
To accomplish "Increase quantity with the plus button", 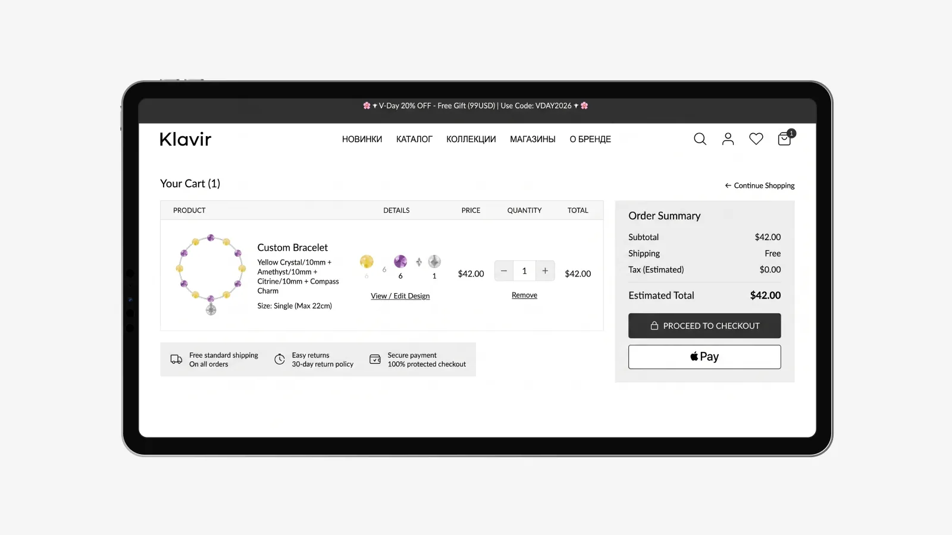I will pyautogui.click(x=545, y=271).
